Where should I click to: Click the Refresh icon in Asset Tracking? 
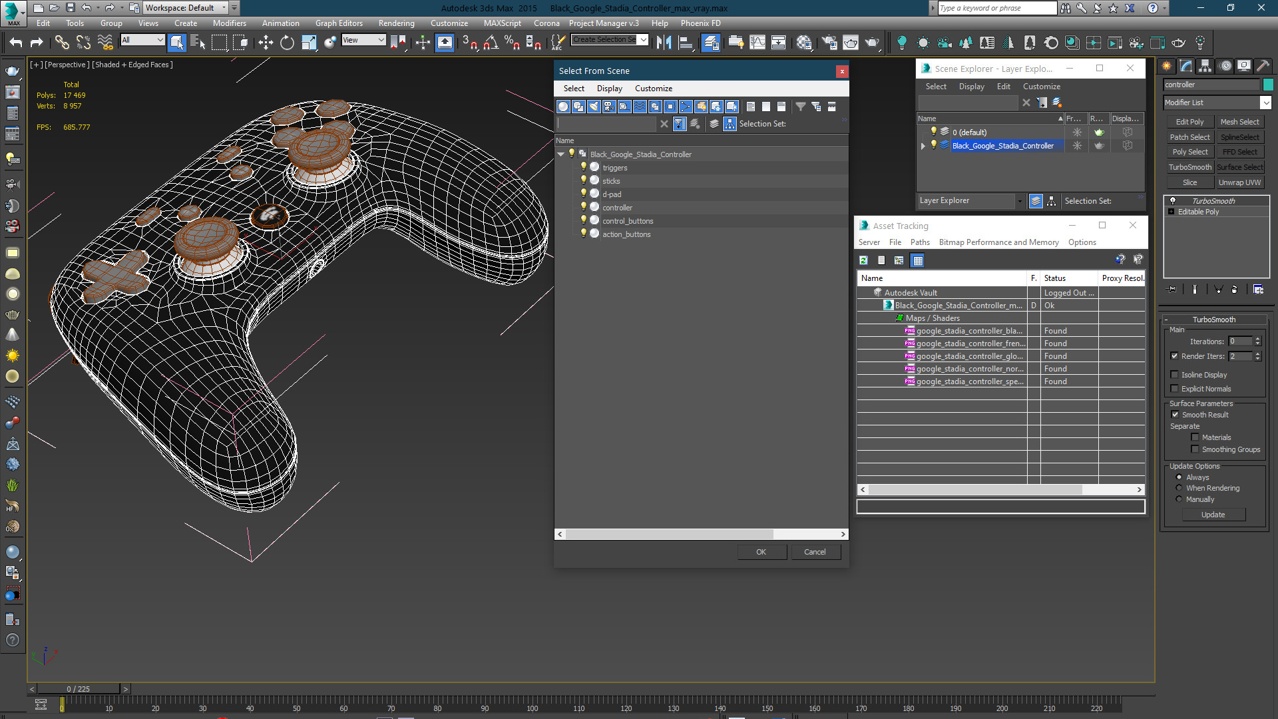point(863,260)
